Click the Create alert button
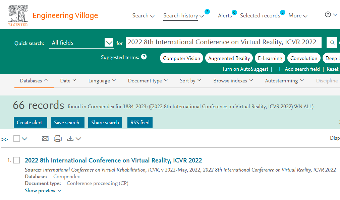 31,122
